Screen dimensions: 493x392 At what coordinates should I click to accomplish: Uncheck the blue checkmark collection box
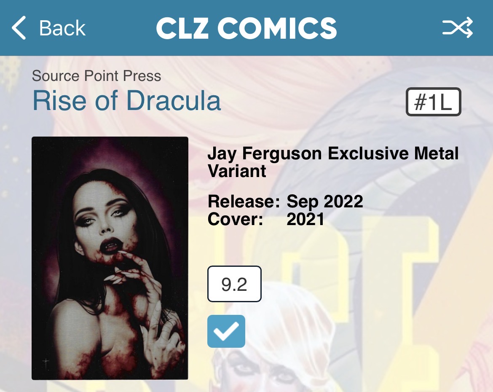226,331
